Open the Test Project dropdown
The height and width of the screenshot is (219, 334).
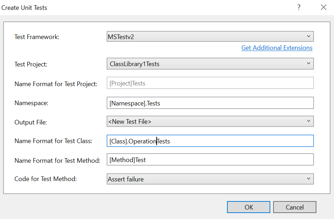[210, 64]
